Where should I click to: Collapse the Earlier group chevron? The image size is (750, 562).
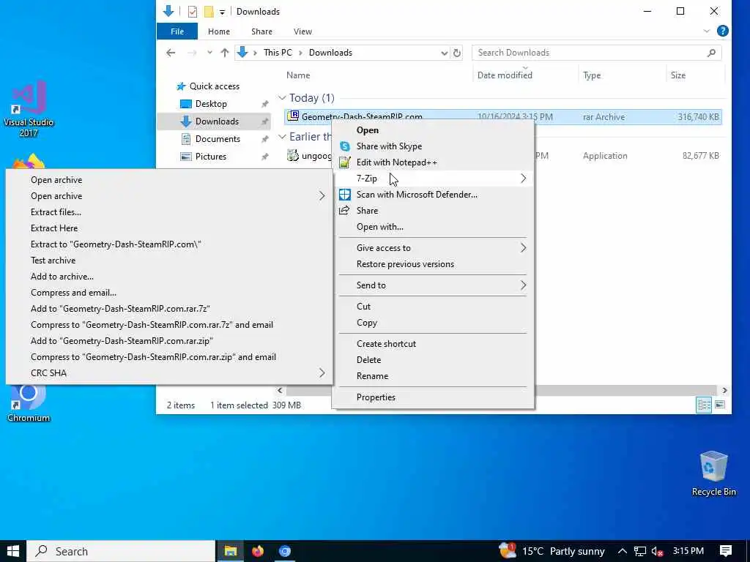[282, 137]
